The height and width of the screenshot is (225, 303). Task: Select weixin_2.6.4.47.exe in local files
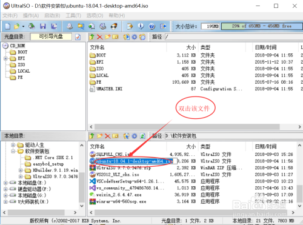119,195
